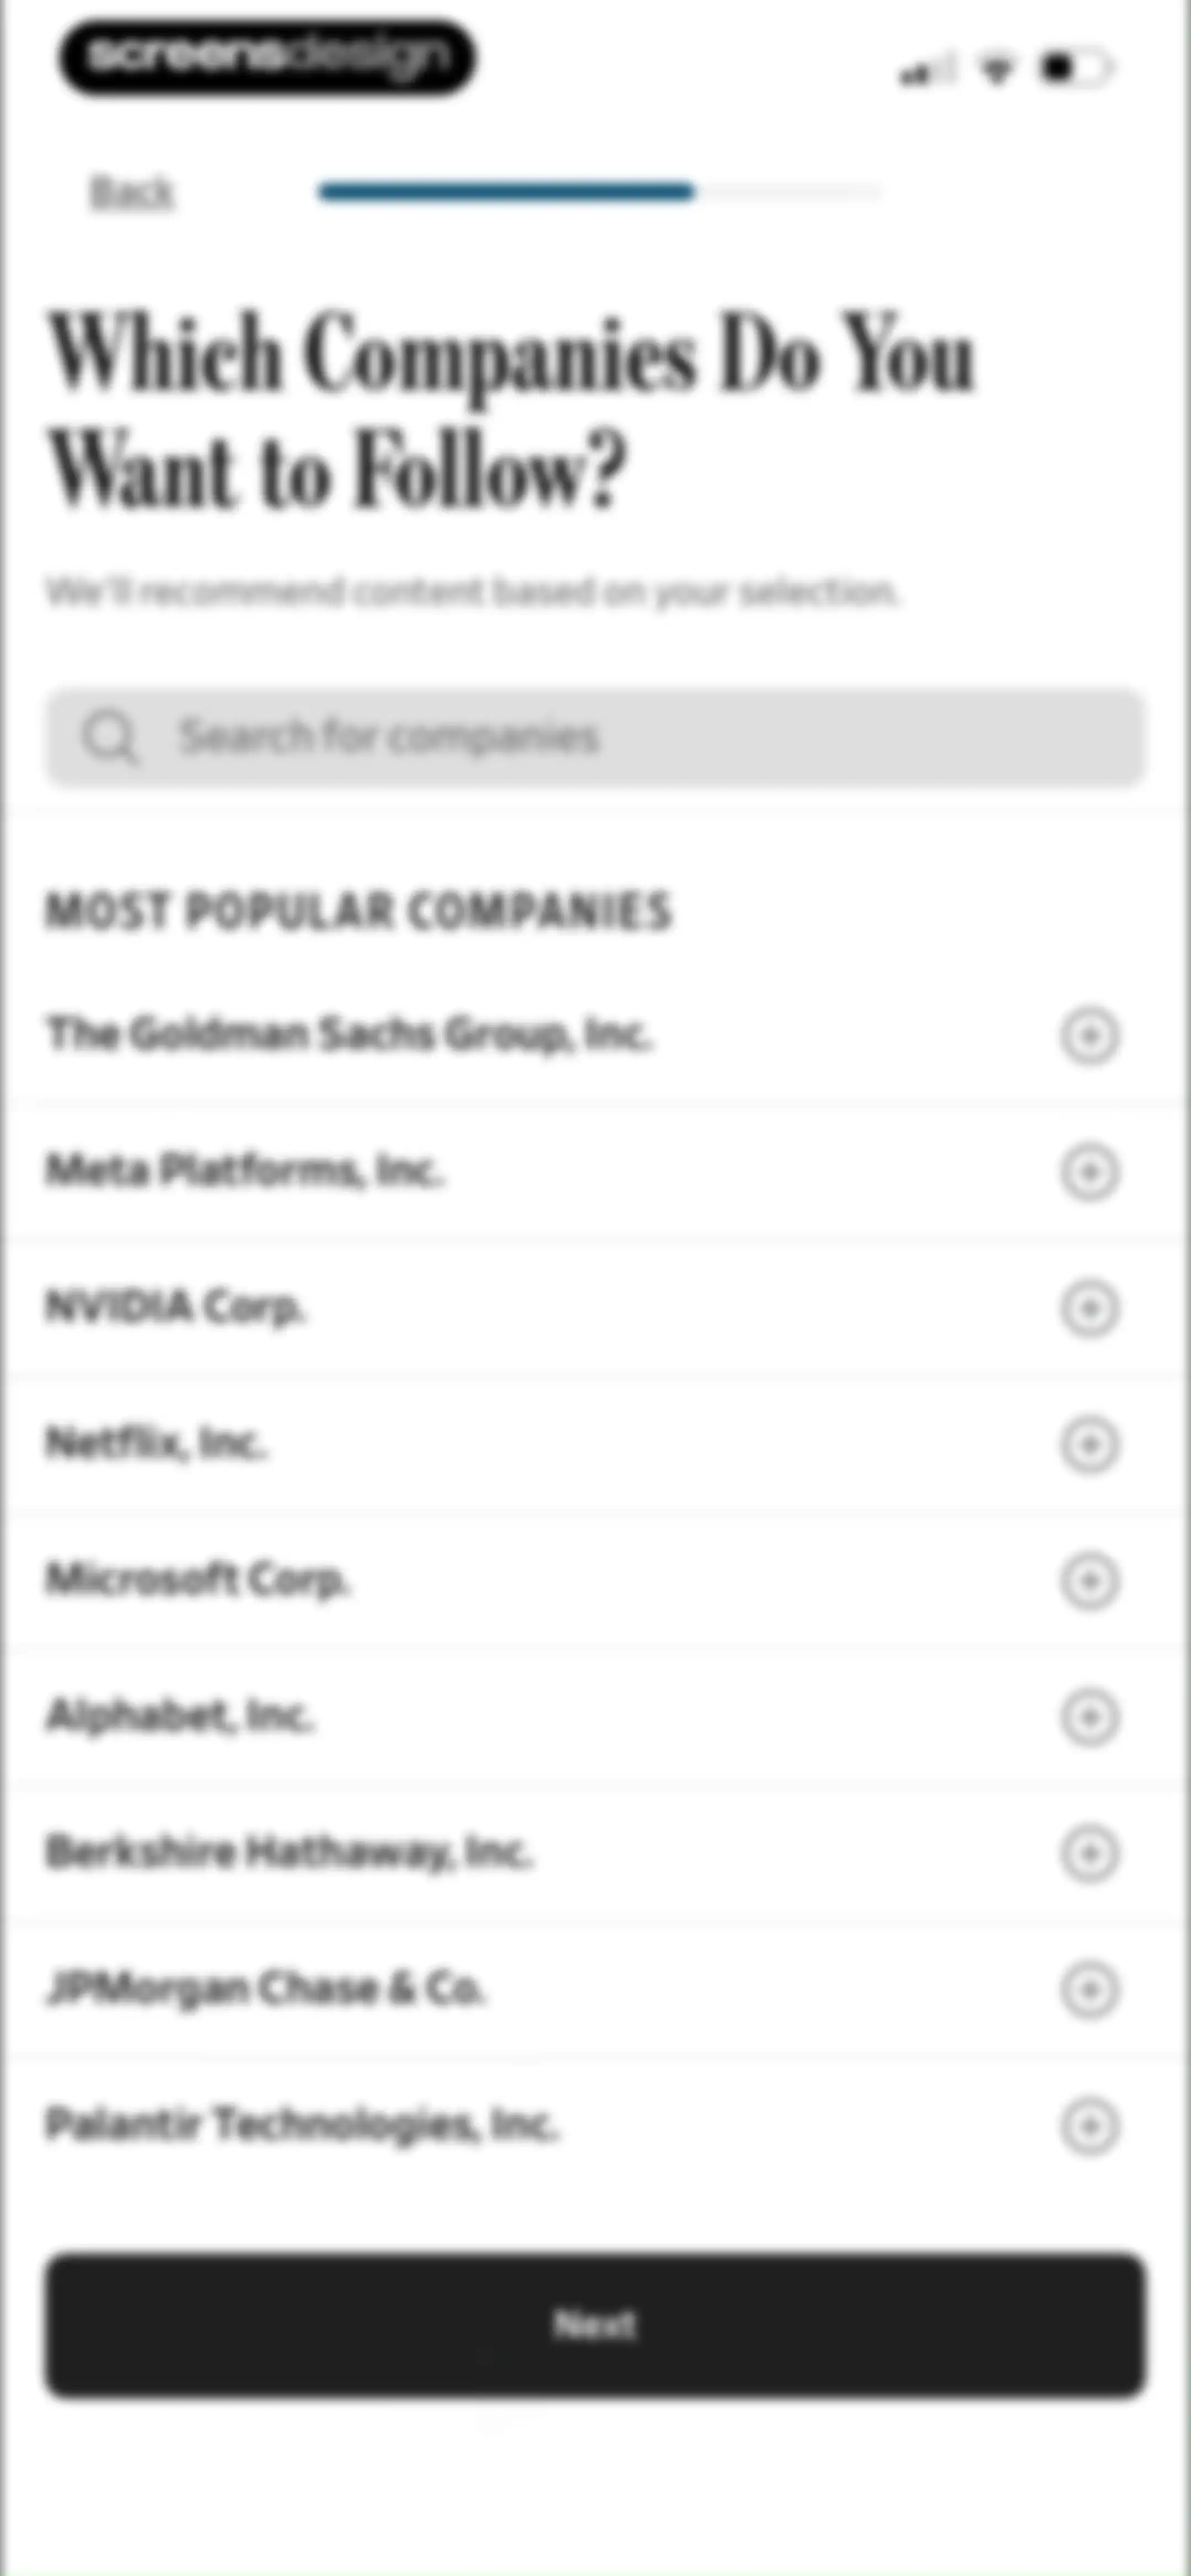This screenshot has width=1191, height=2576.
Task: Add Netflix, Inc. using plus icon
Action: (1089, 1444)
